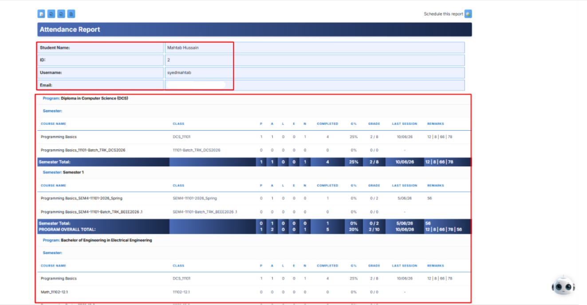Open the robot chatbot assistant icon
Image resolution: width=587 pixels, height=305 pixels.
pyautogui.click(x=563, y=286)
